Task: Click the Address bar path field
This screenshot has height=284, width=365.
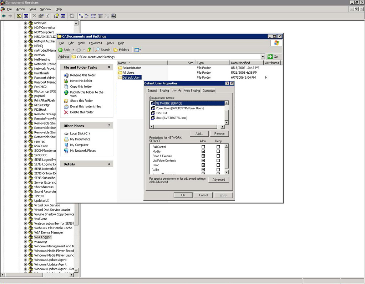Action: click(x=166, y=57)
